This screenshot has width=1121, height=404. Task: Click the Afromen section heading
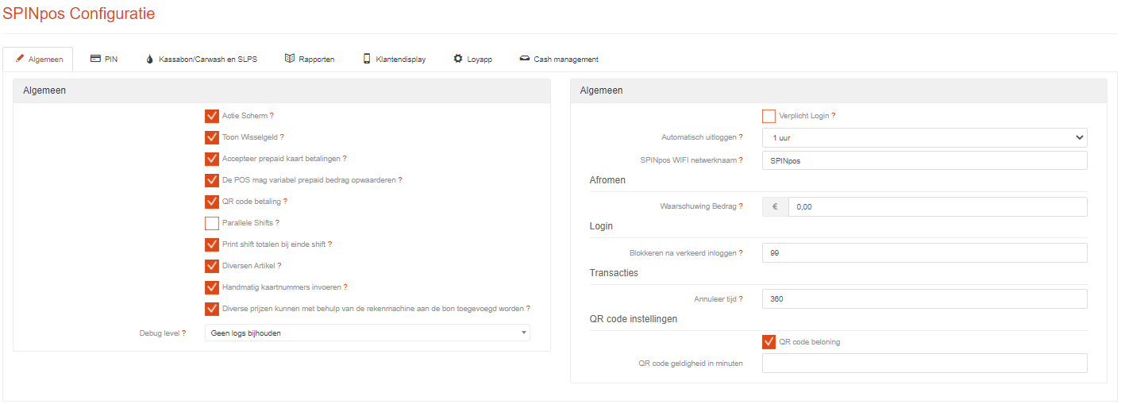pos(607,180)
